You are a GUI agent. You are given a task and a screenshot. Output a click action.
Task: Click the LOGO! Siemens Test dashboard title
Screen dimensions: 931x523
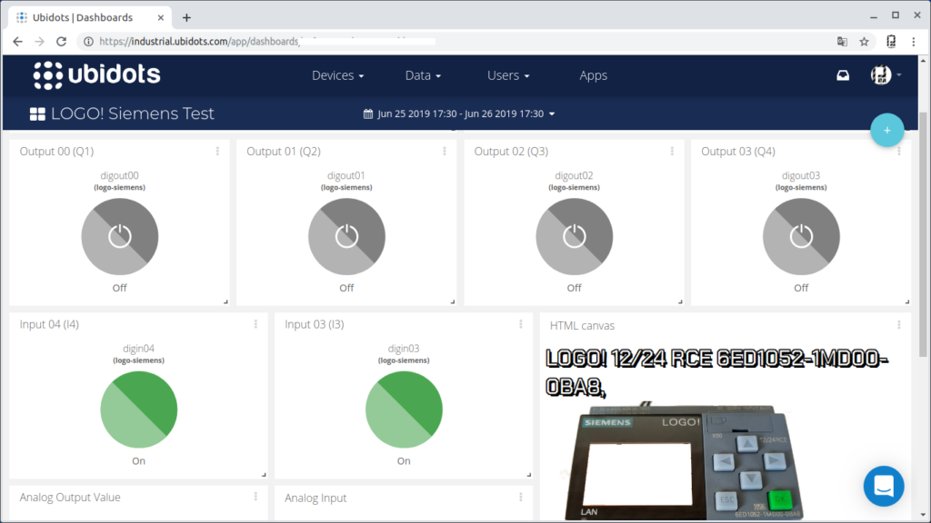point(133,113)
